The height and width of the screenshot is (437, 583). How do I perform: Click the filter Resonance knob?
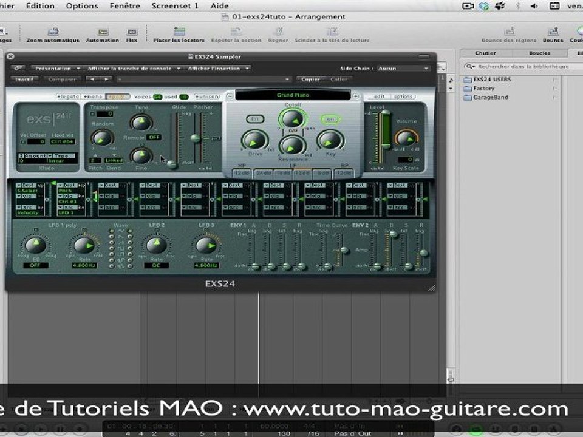point(292,145)
